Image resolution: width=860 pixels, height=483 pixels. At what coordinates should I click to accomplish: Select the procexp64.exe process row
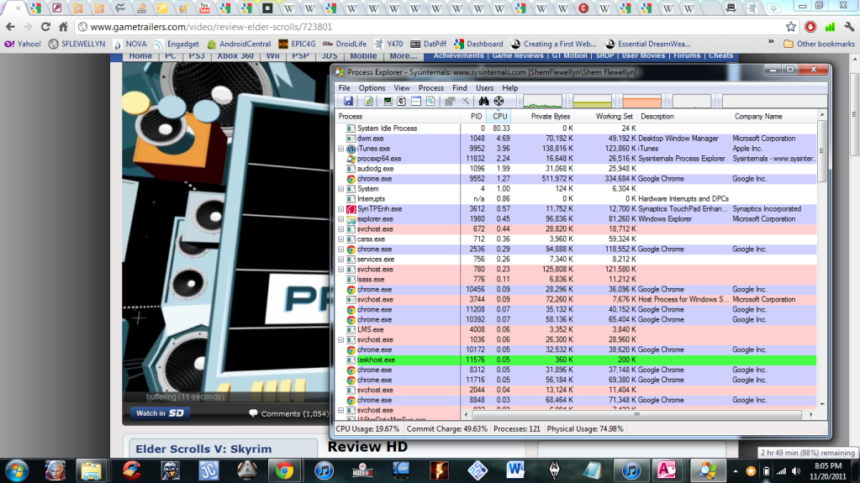[x=575, y=159]
